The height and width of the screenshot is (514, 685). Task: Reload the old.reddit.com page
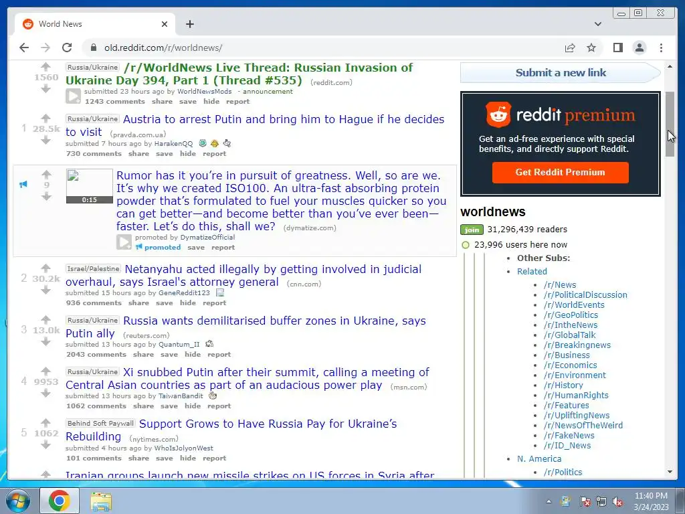point(67,48)
